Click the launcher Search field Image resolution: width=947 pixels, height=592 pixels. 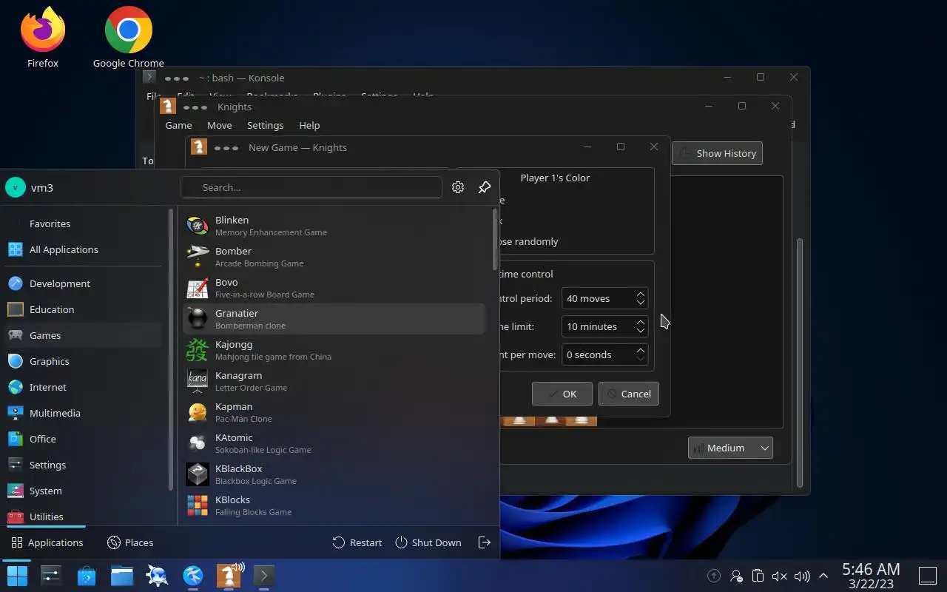311,187
